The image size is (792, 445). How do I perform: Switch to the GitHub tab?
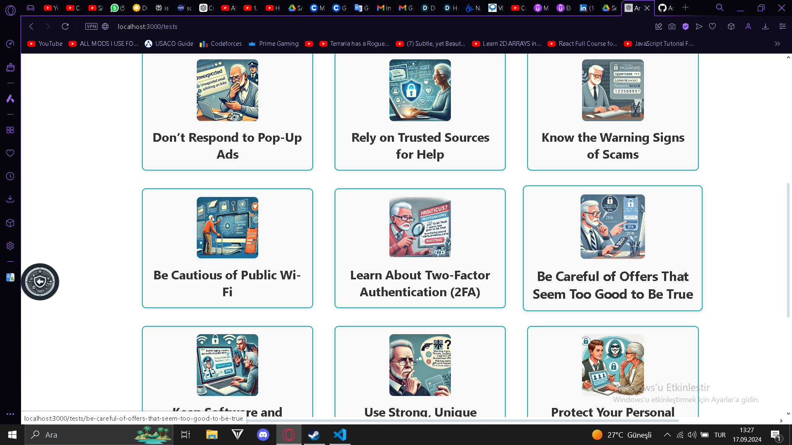[x=665, y=8]
